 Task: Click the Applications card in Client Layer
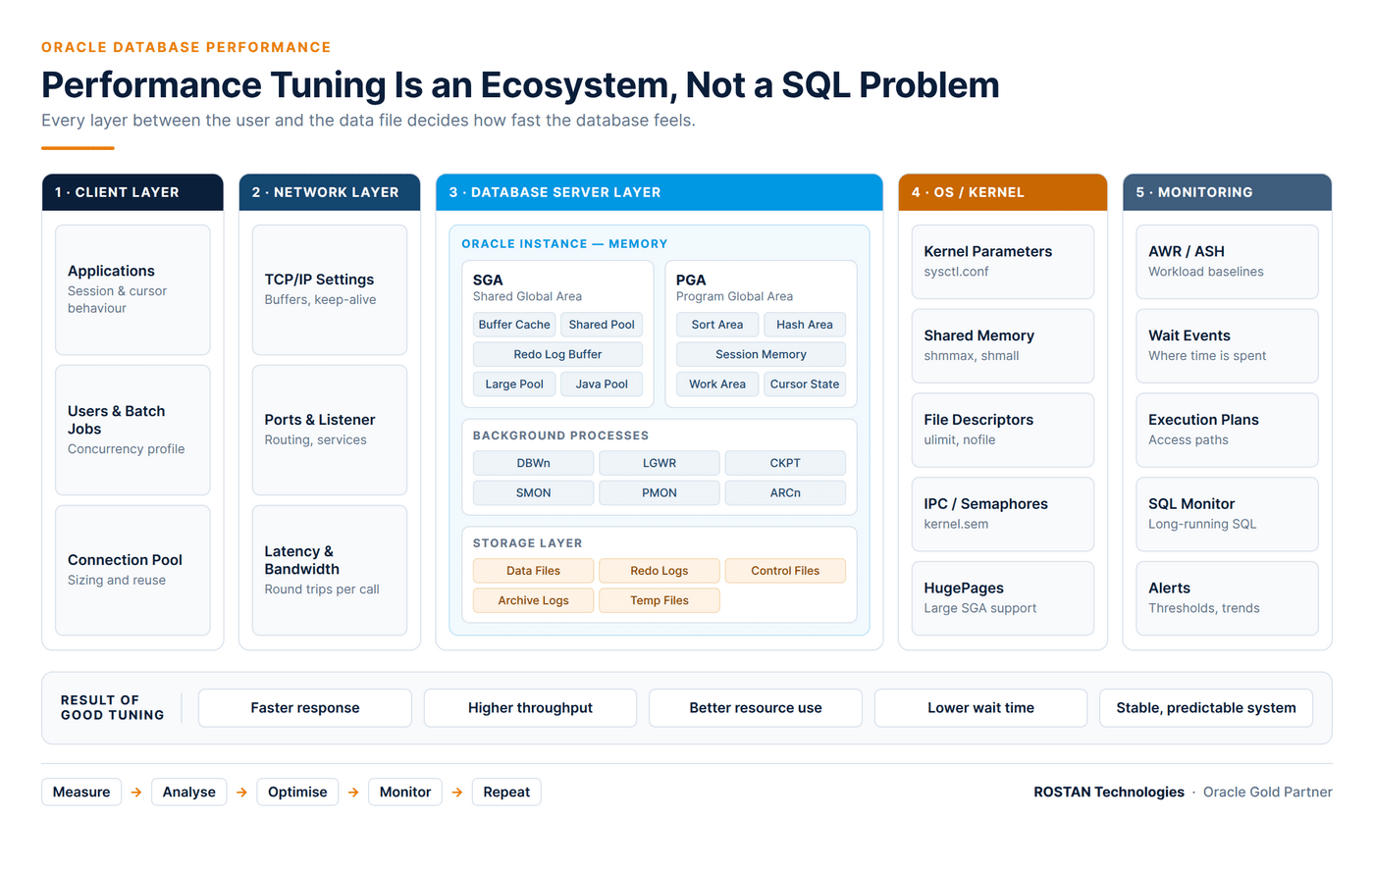(x=132, y=289)
